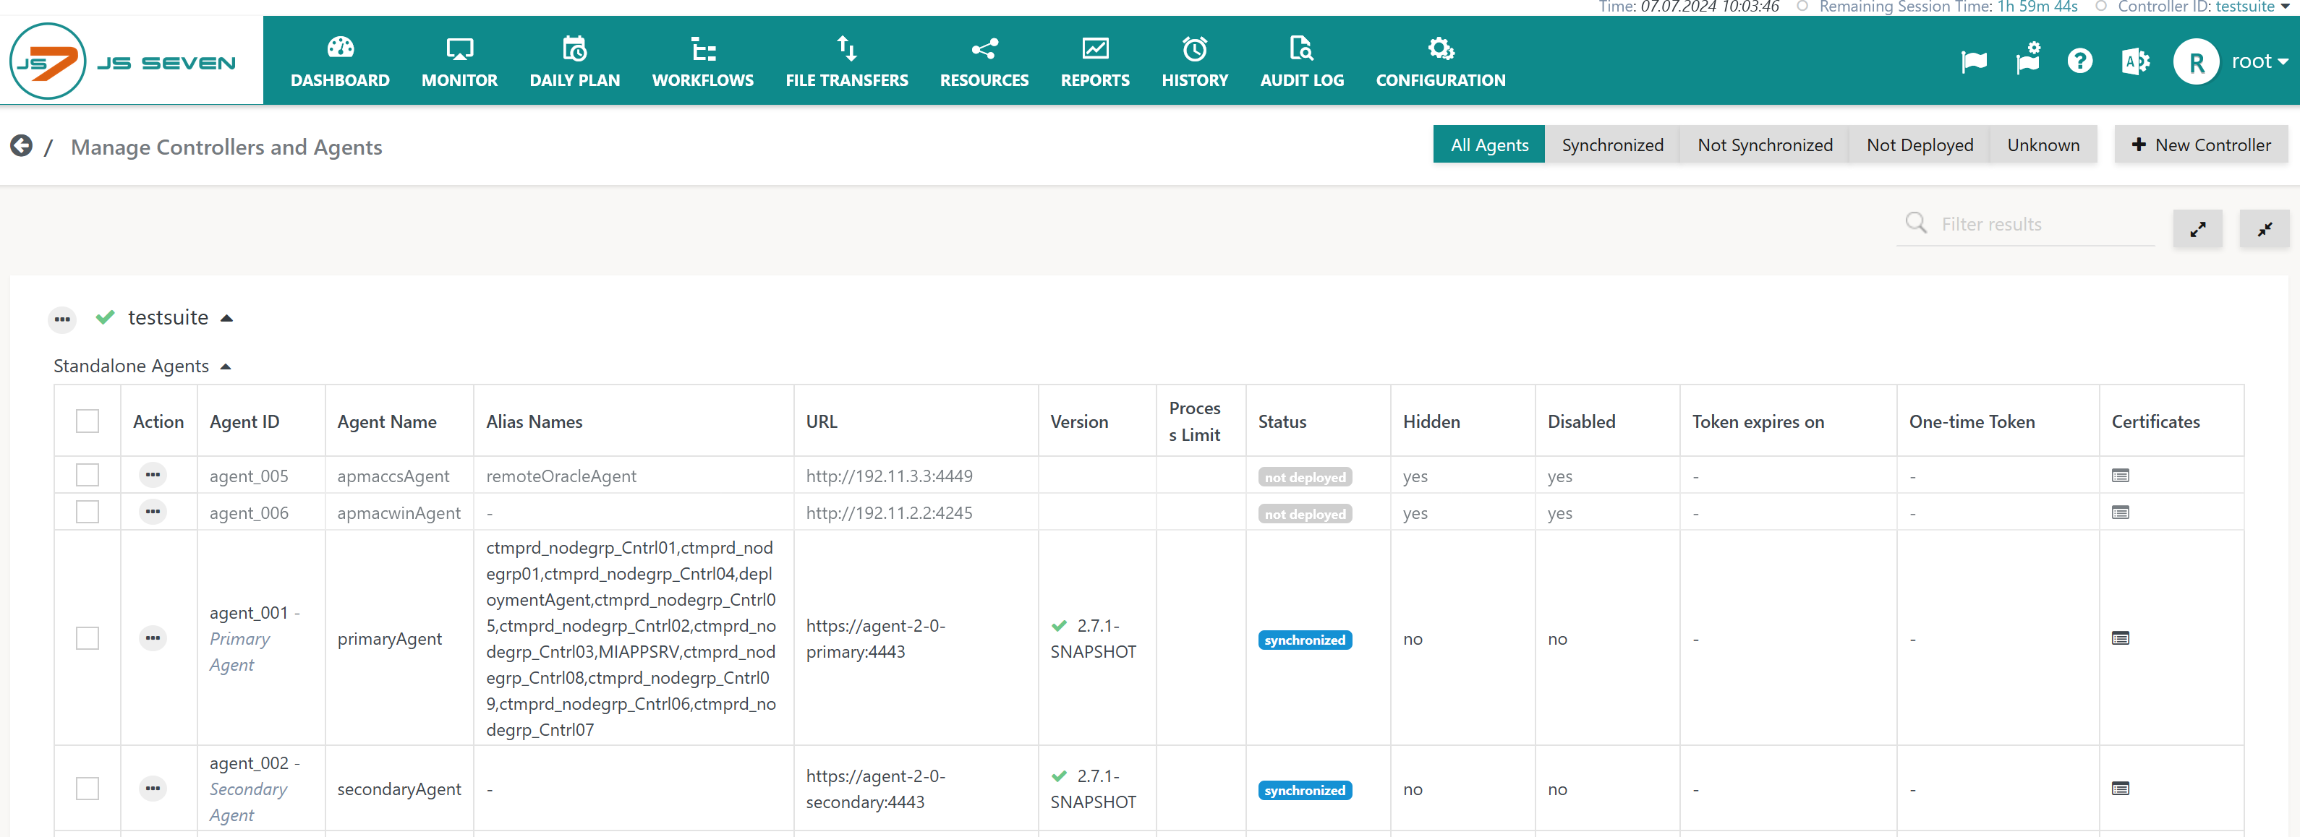
Task: Check the agent_005 row checkbox
Action: [88, 475]
